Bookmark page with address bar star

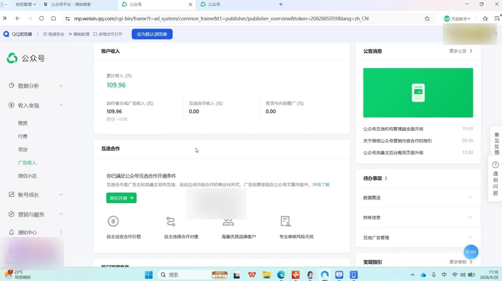(x=427, y=19)
